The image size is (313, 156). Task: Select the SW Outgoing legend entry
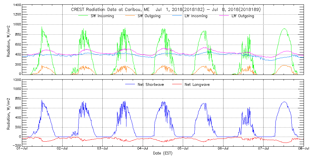click(x=149, y=16)
